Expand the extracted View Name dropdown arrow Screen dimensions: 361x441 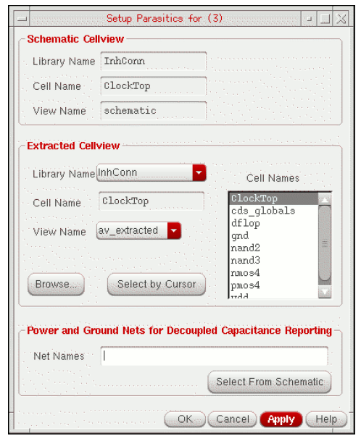coord(174,230)
